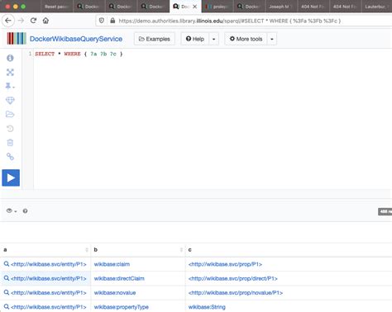Image resolution: width=392 pixels, height=312 pixels.
Task: Close the active browser tab
Action: pyautogui.click(x=195, y=7)
